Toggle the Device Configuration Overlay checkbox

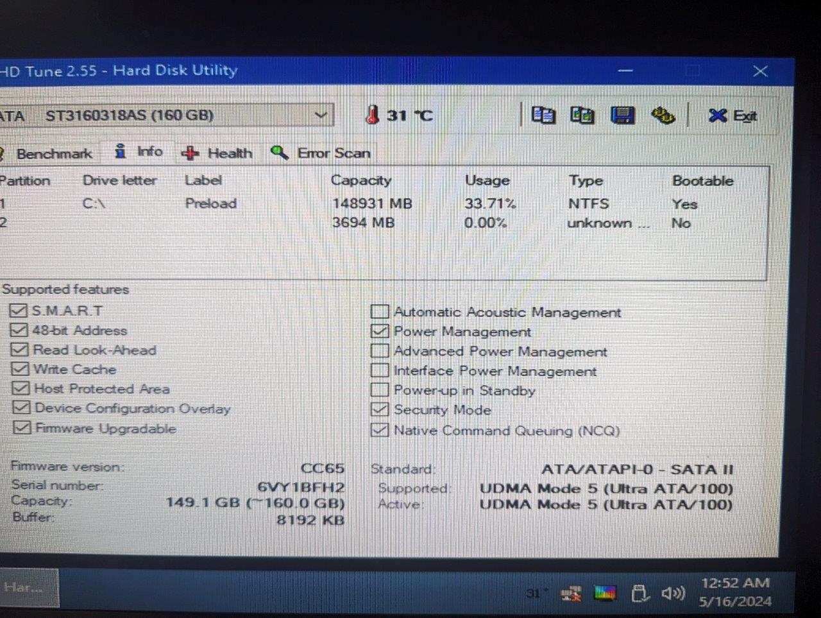[21, 408]
